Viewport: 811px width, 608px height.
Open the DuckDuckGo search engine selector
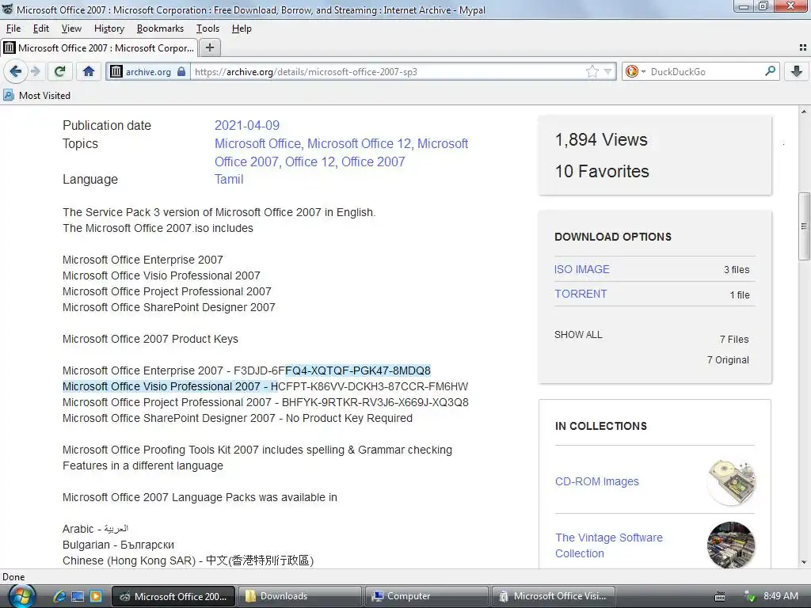[635, 72]
